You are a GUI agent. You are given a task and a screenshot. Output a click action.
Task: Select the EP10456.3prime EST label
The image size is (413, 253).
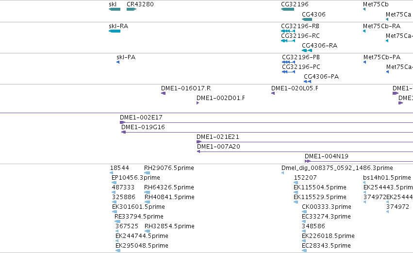(136, 178)
